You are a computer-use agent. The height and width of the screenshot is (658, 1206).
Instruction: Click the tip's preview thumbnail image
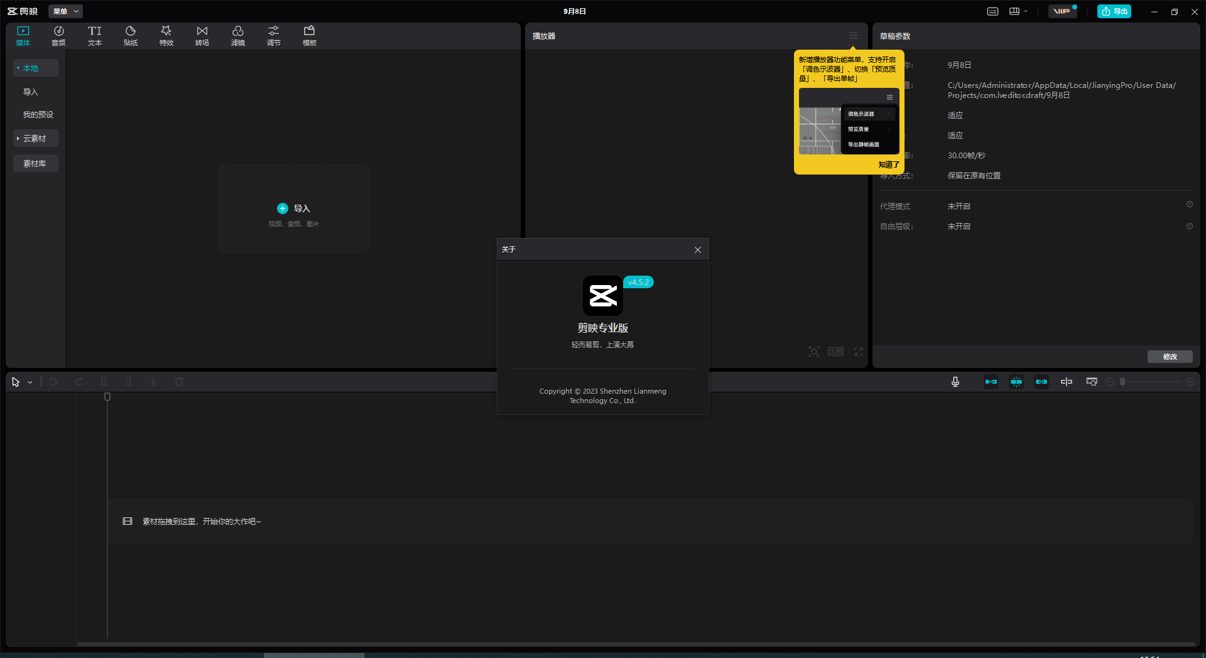pyautogui.click(x=849, y=122)
